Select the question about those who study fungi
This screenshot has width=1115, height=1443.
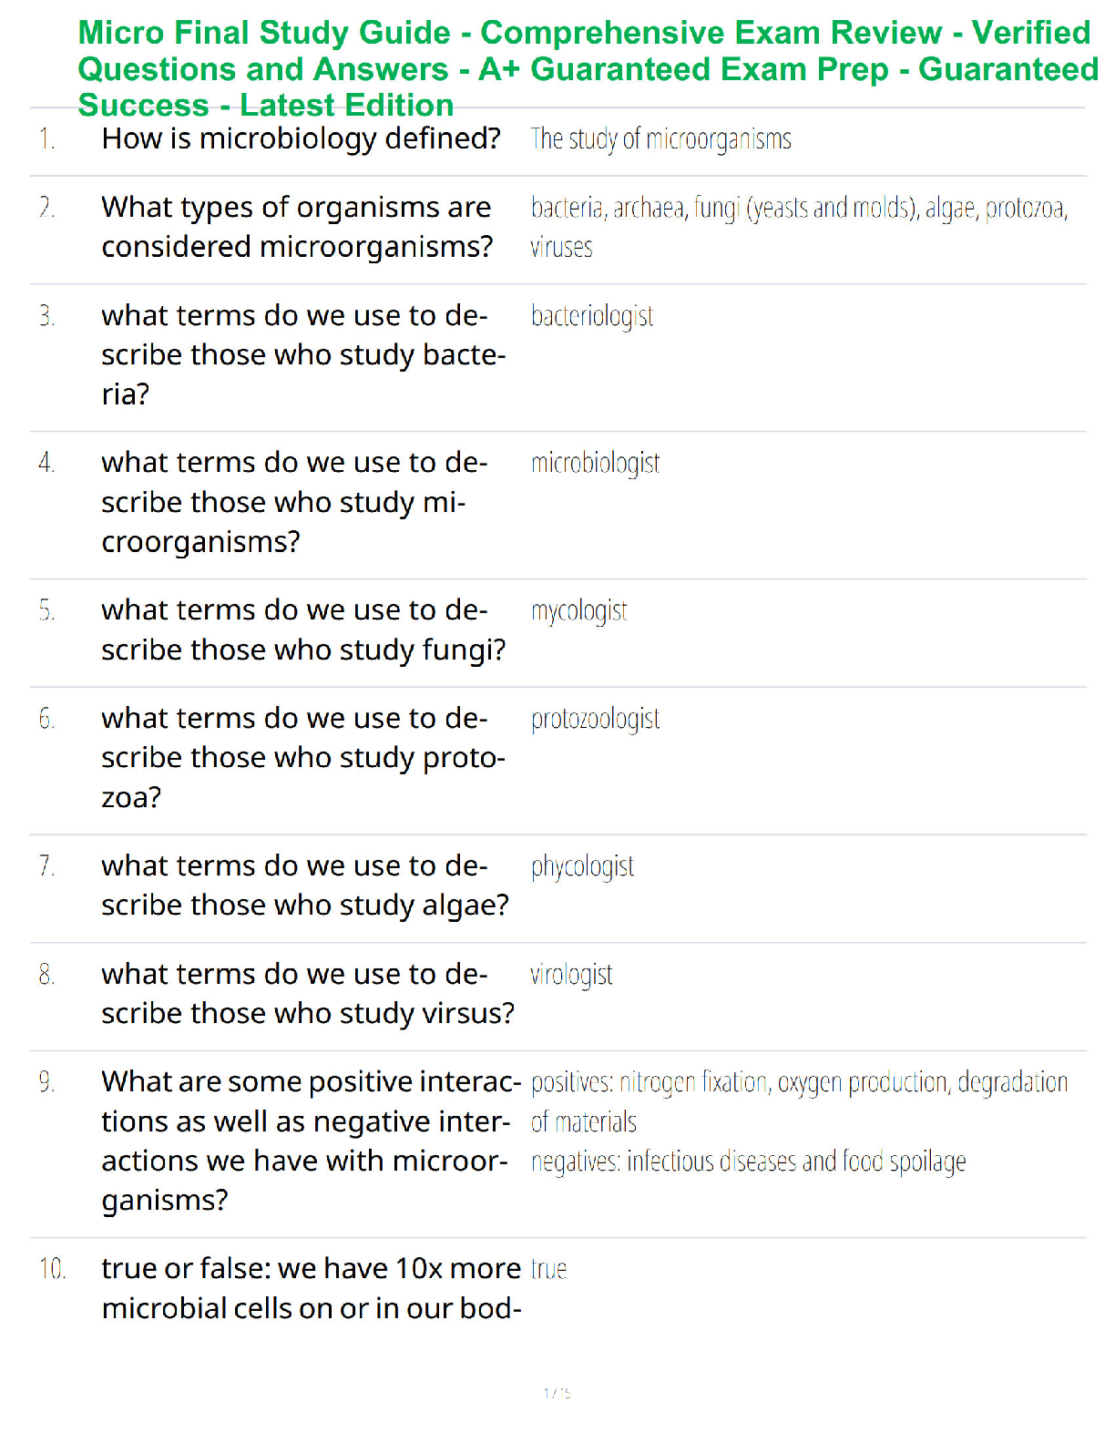tap(303, 629)
